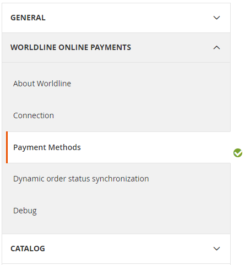Click the WORLDLINE ONLINE PAYMENTS heading text
The height and width of the screenshot is (265, 245).
pos(71,47)
